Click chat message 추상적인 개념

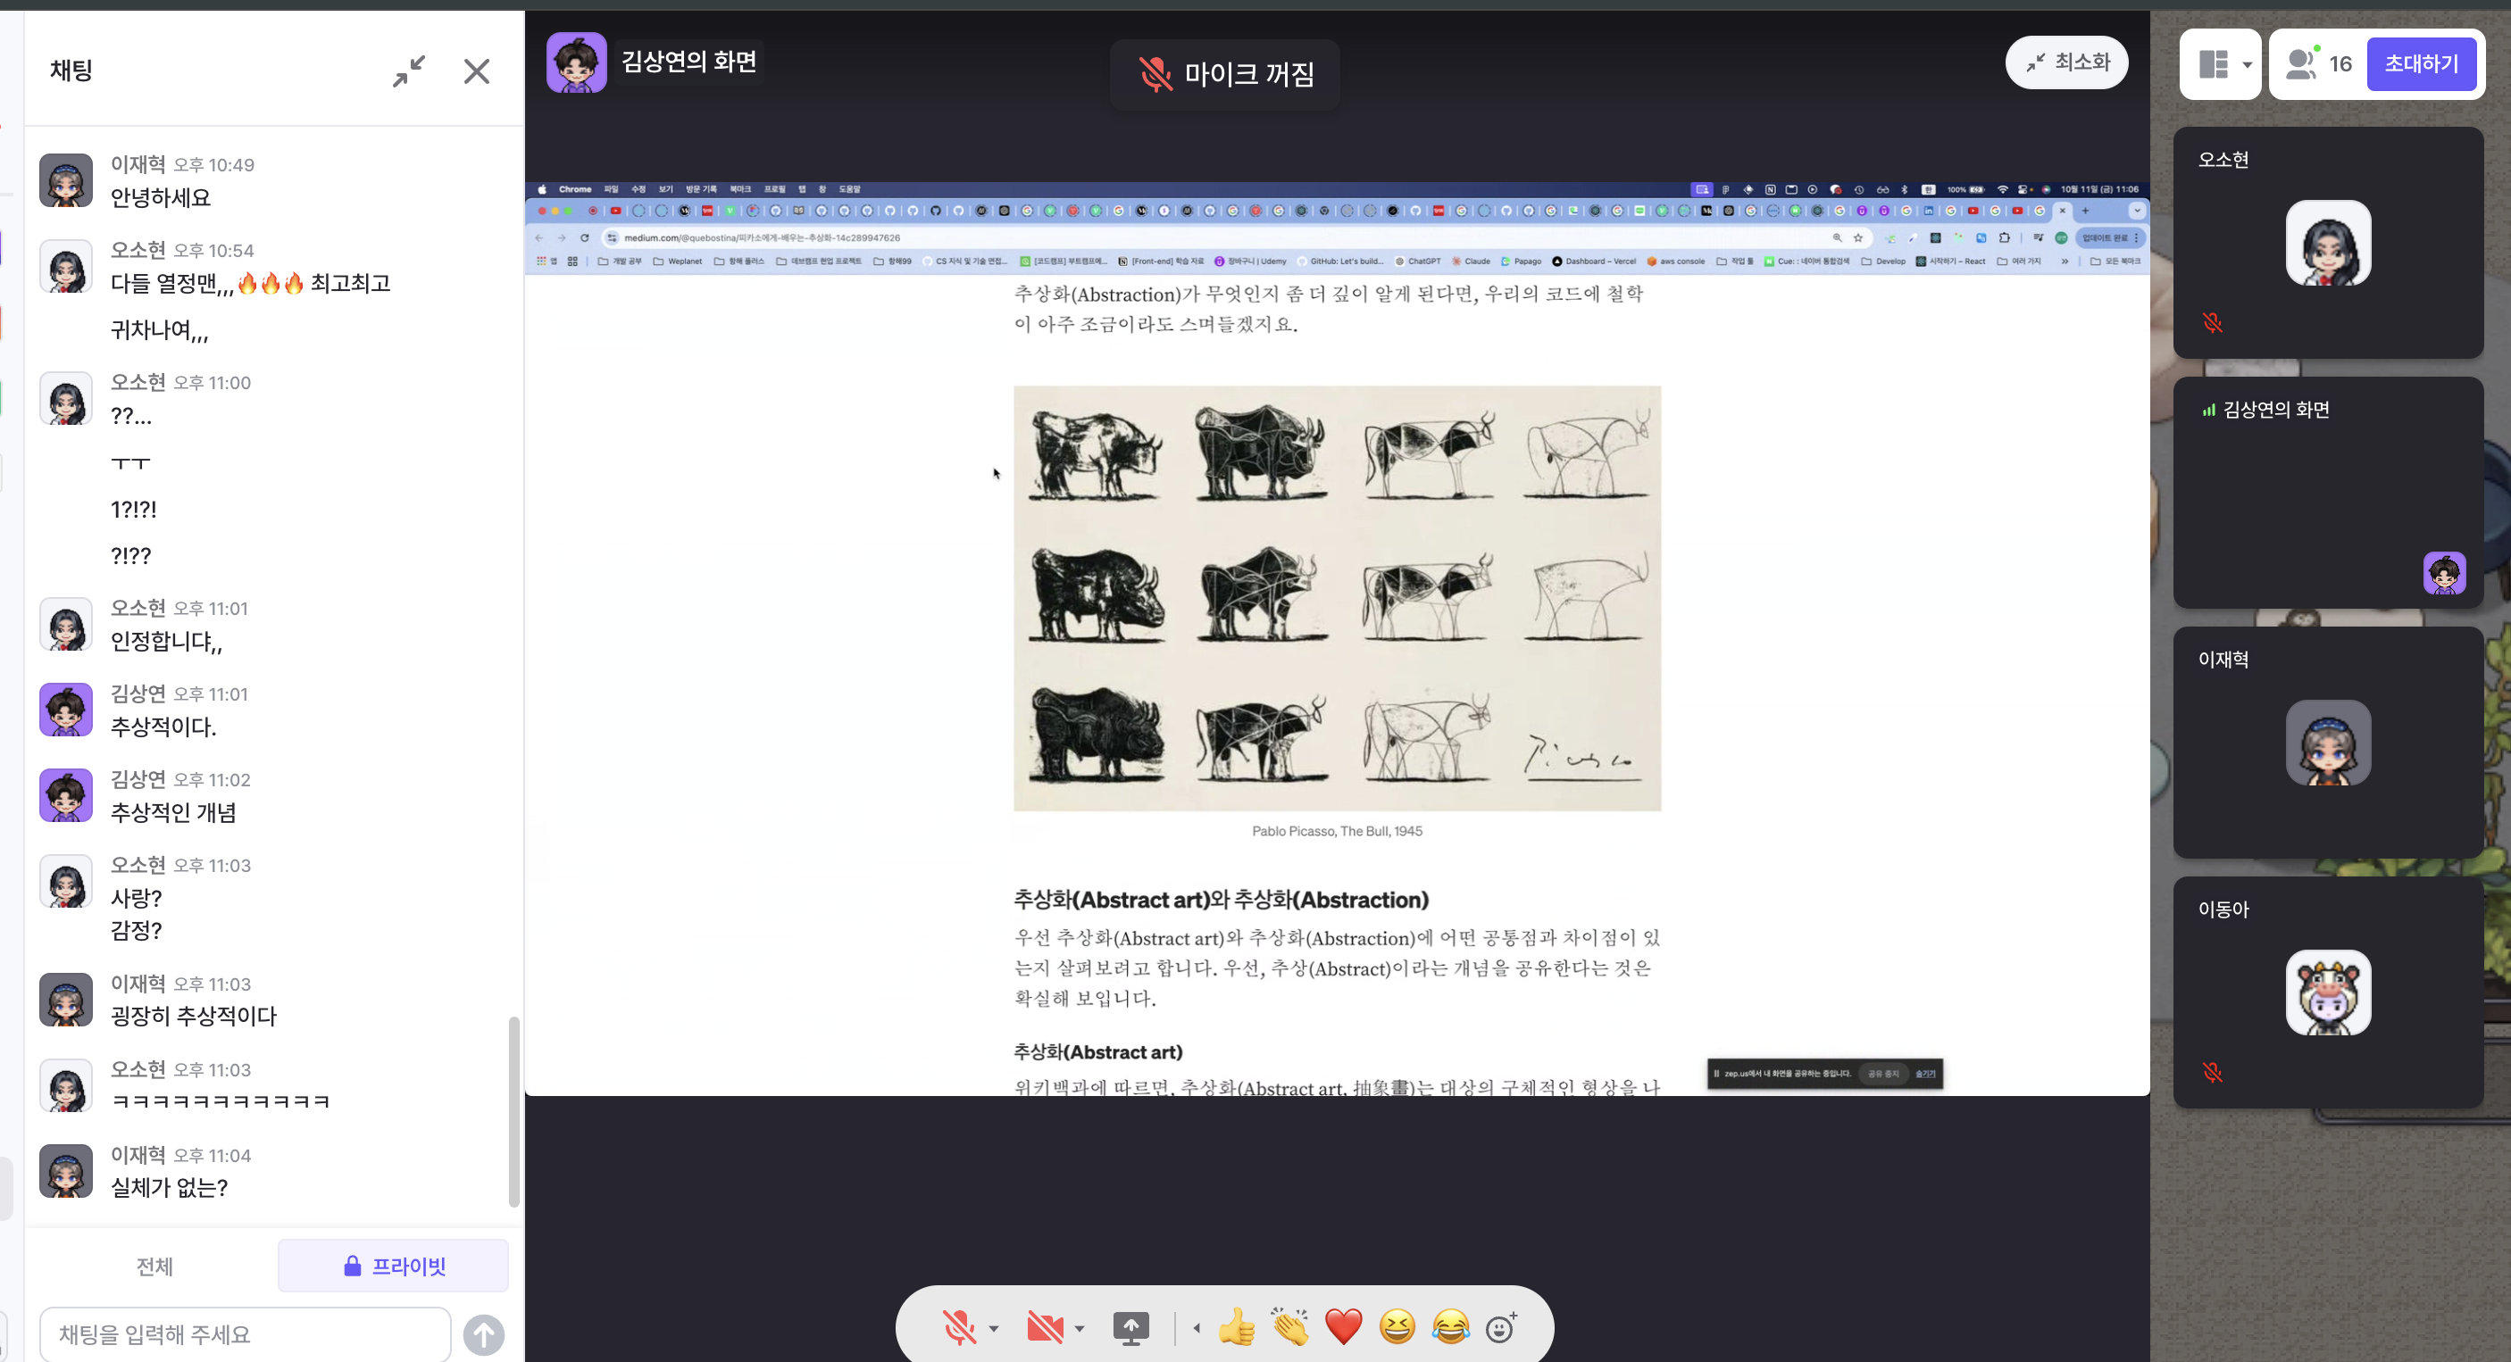click(x=173, y=812)
